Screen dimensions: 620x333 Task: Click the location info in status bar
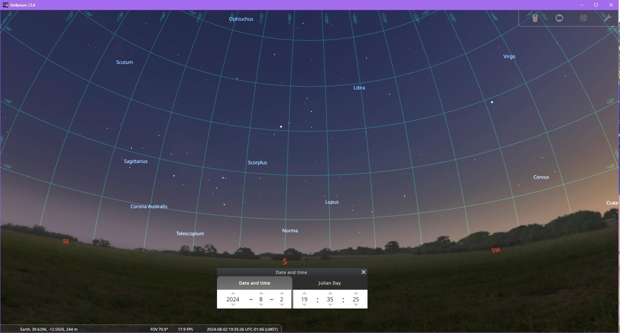click(49, 329)
